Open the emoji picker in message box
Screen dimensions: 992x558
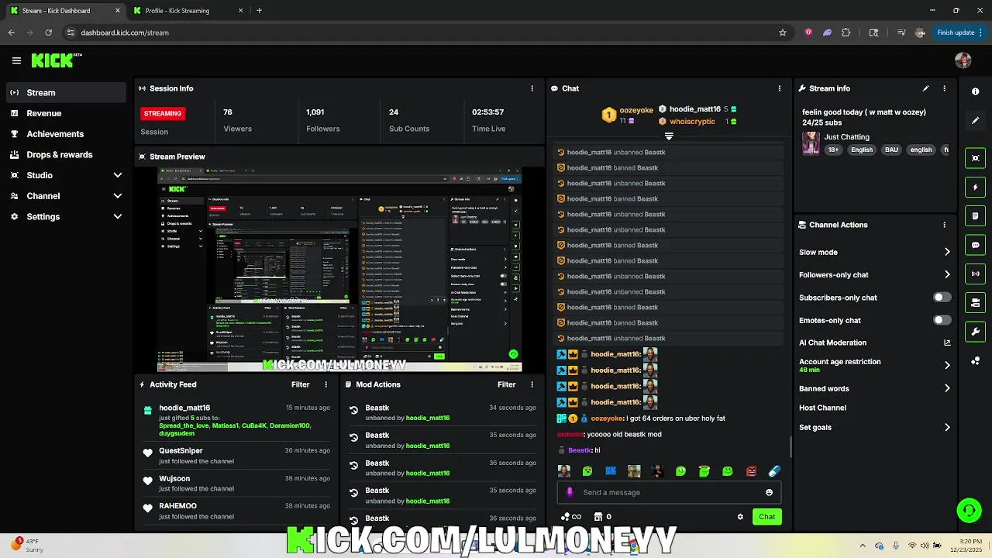(x=769, y=492)
